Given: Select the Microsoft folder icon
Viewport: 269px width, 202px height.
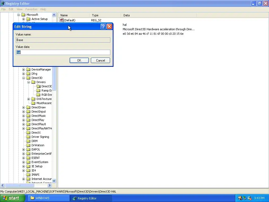Looking at the screenshot, I should click(23, 15).
